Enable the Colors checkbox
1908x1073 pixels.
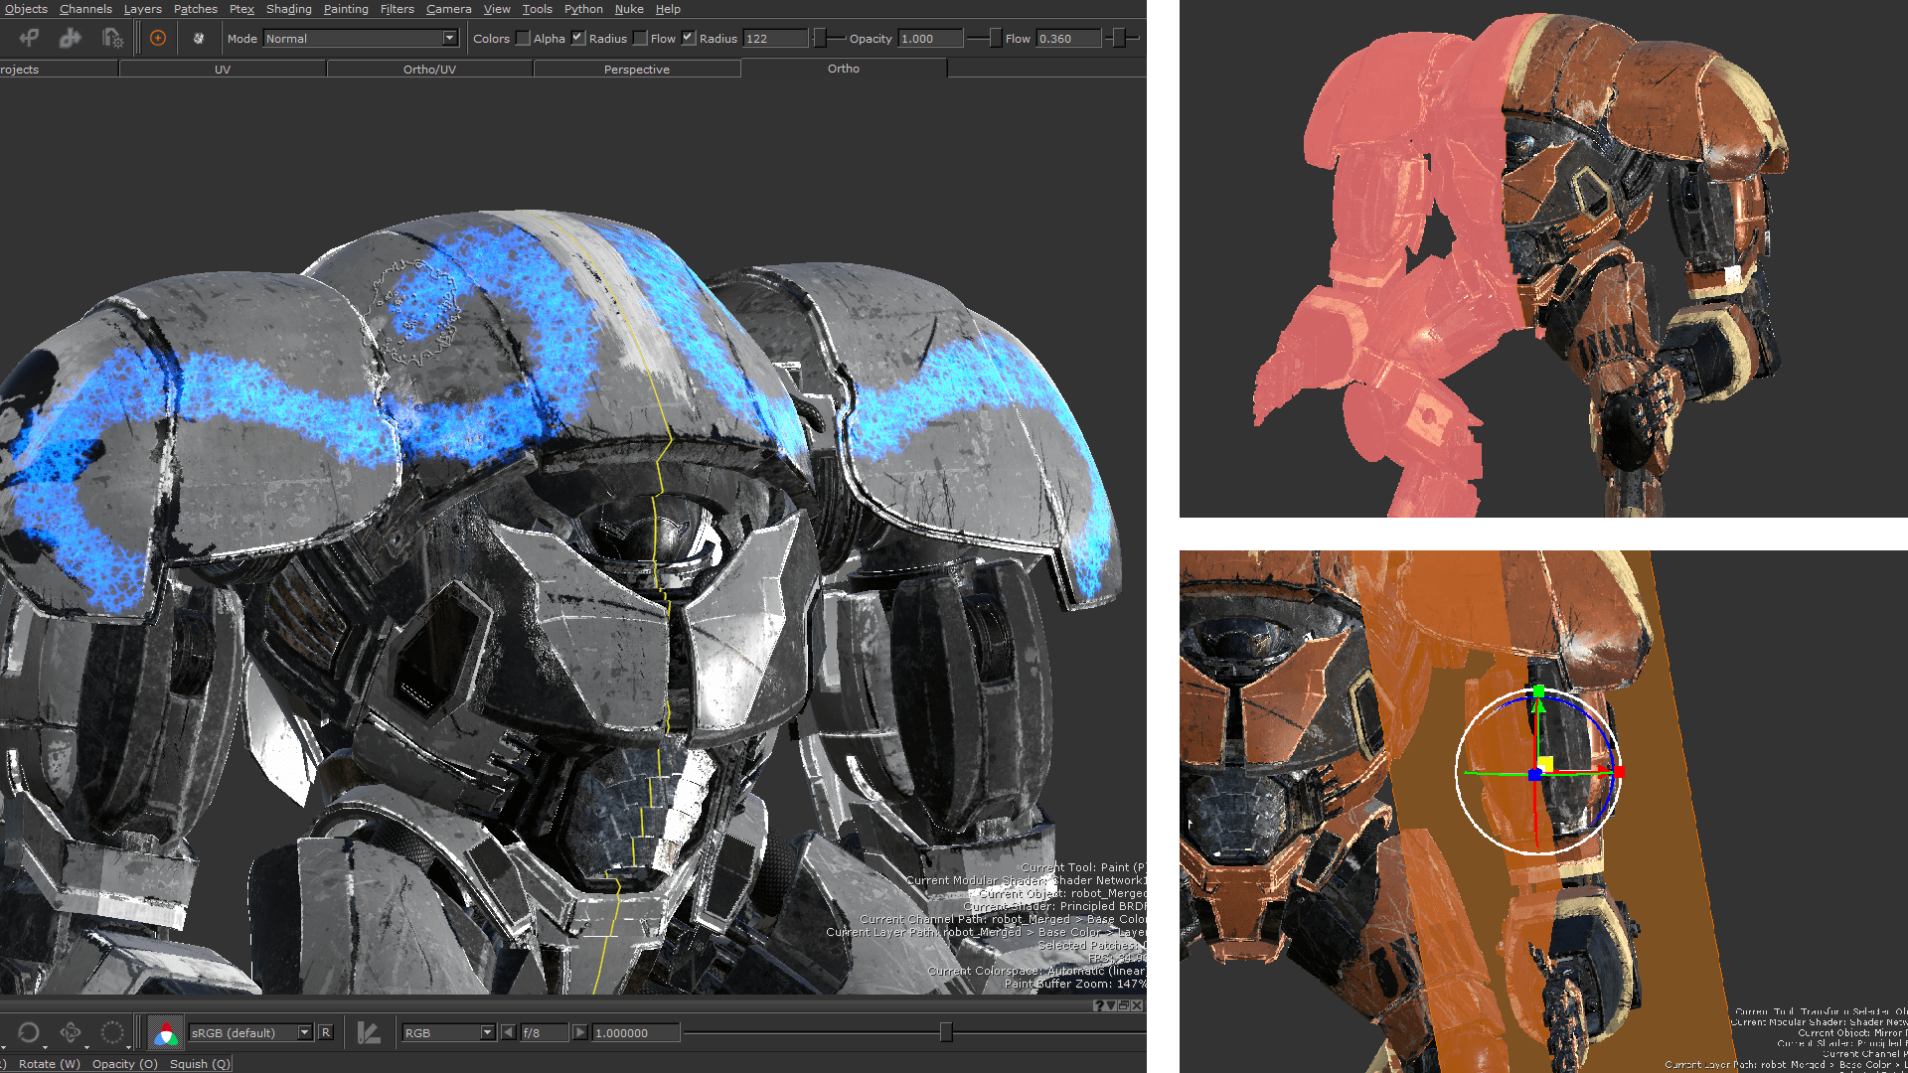(523, 39)
